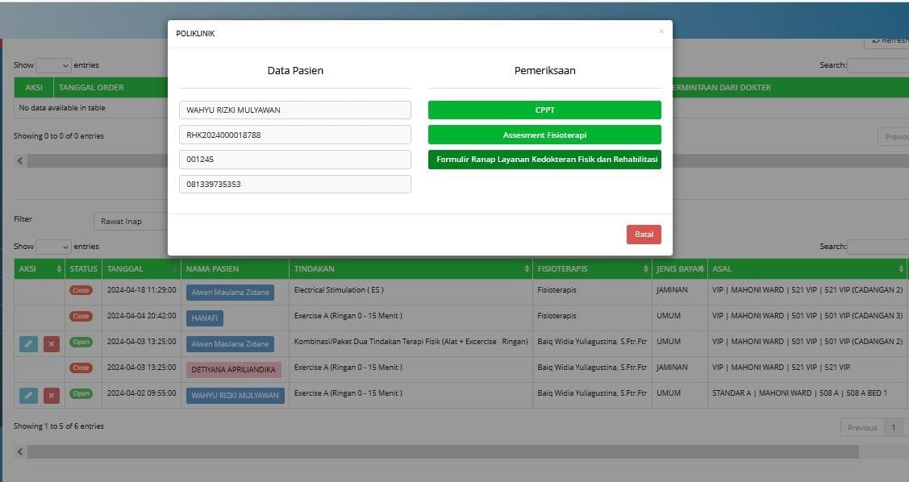Go to page 1 in pagination
The width and height of the screenshot is (909, 482).
(x=893, y=428)
